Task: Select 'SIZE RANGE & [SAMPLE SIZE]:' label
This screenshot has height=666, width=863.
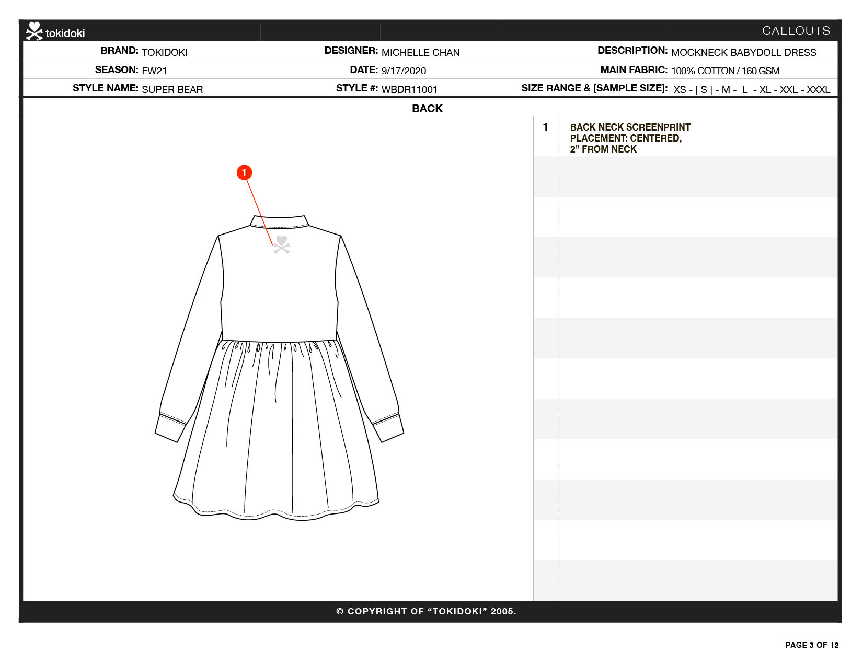Action: [x=594, y=88]
